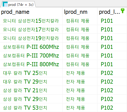This screenshot has height=112, width=127.
Task: Click 전자 제품 in 삼성 TV 53인치 row
Action: pos(76,108)
